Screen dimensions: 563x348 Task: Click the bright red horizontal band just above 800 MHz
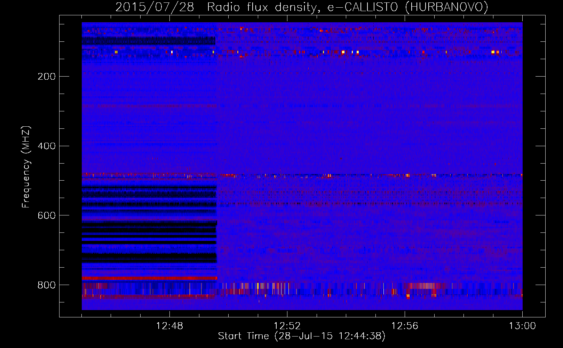point(149,278)
